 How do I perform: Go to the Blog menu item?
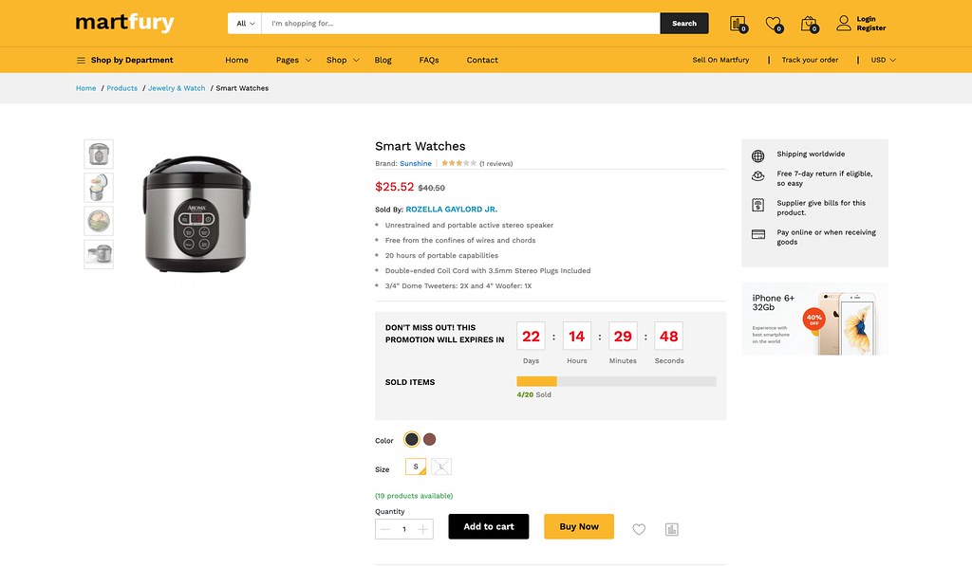pyautogui.click(x=383, y=60)
